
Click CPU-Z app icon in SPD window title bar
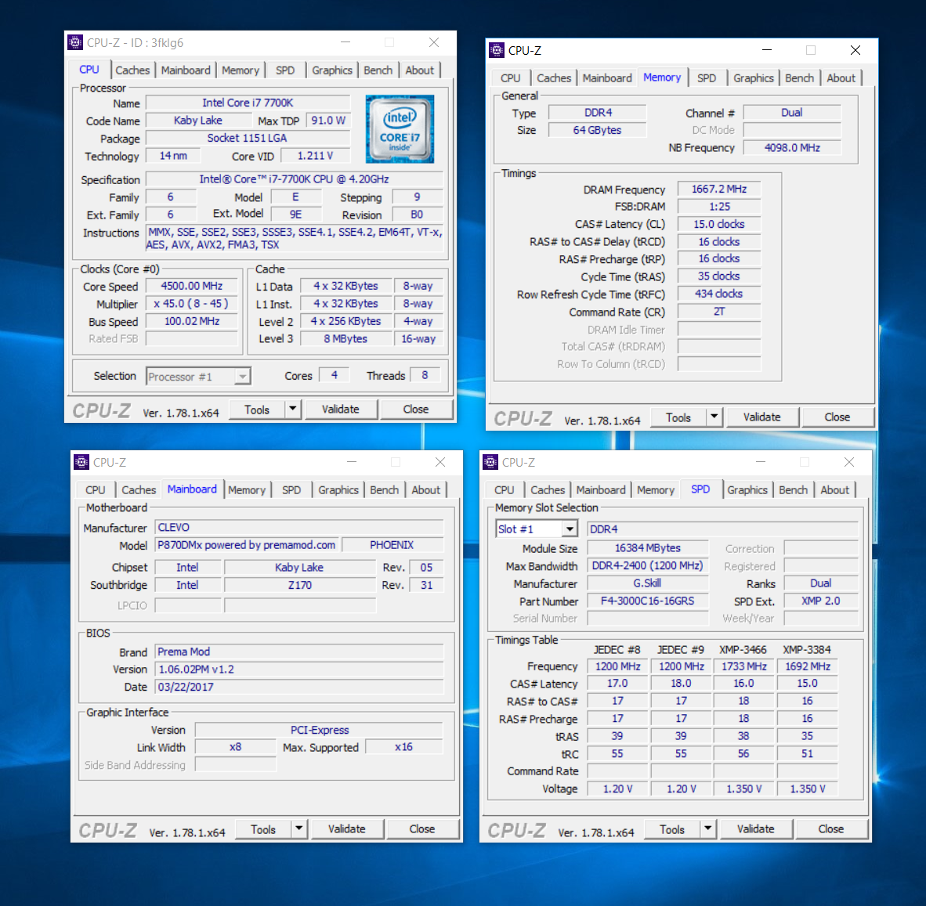pyautogui.click(x=490, y=462)
